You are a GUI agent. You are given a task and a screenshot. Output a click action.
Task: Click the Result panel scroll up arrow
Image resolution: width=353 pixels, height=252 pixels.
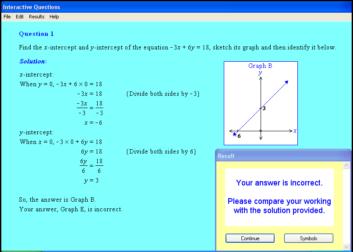point(346,165)
